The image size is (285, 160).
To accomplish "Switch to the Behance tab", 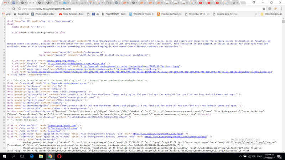I will (x=66, y=3).
